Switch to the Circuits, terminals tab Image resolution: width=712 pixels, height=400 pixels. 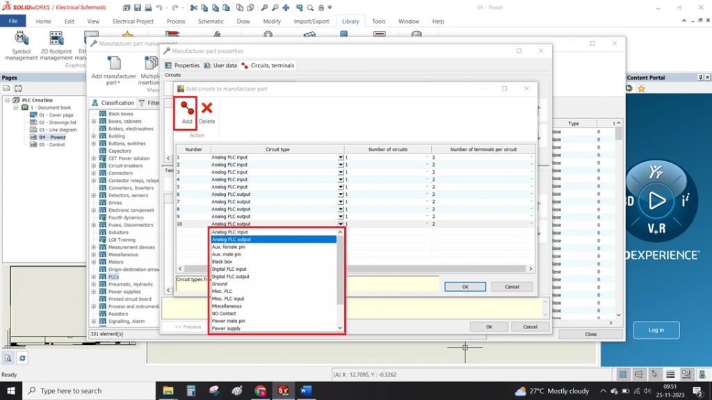tap(268, 65)
